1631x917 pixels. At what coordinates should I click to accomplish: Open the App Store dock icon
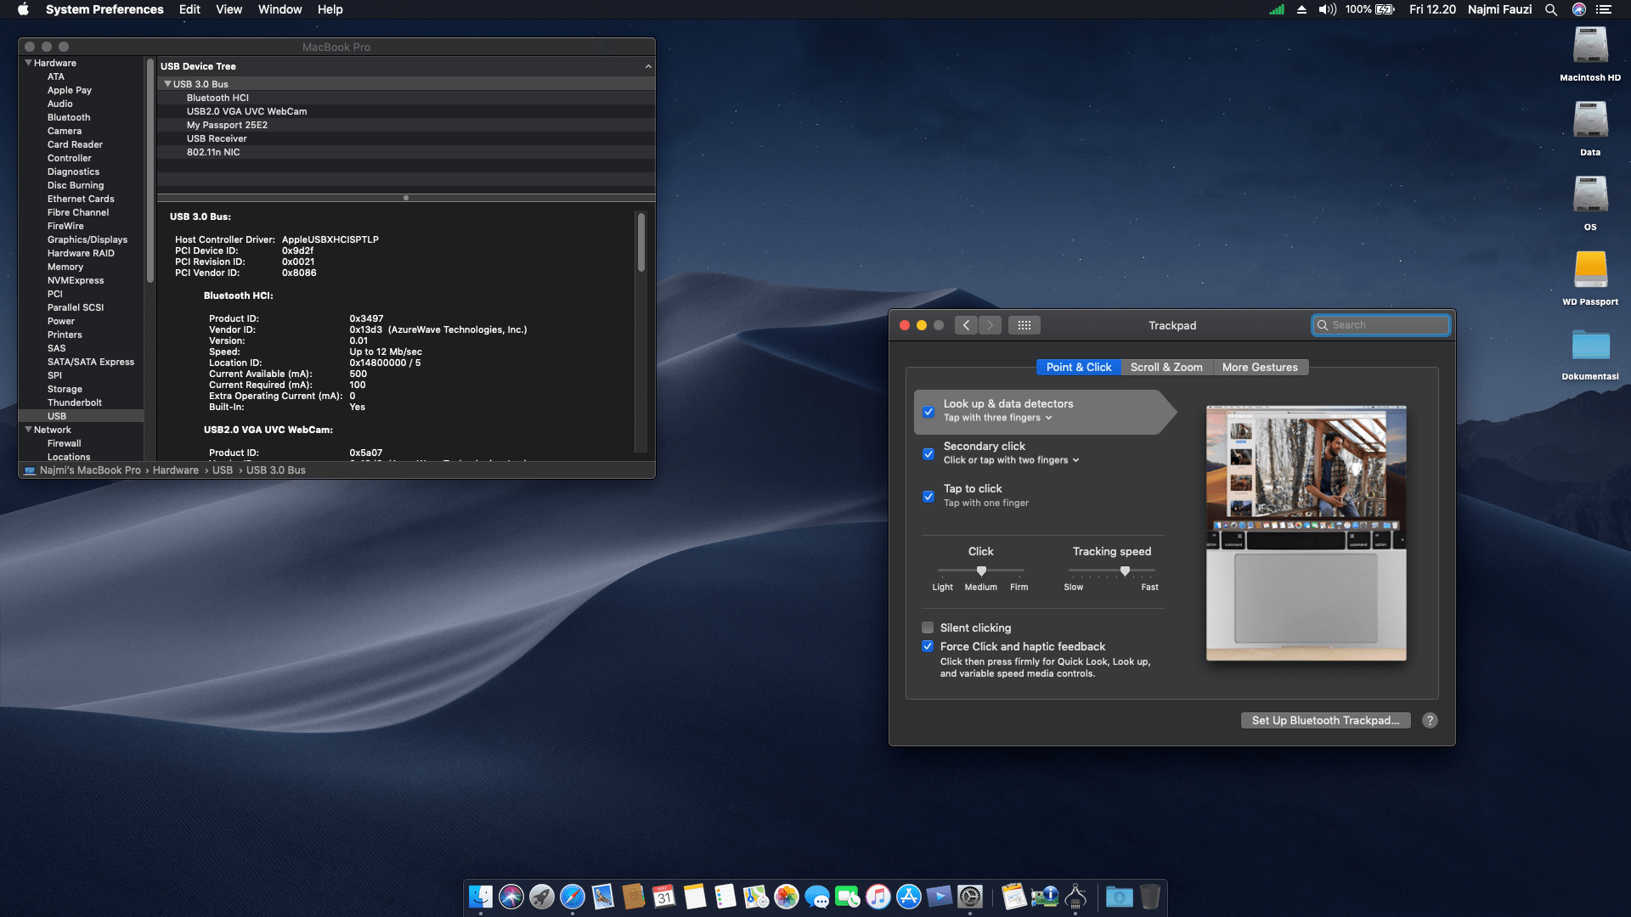point(908,897)
